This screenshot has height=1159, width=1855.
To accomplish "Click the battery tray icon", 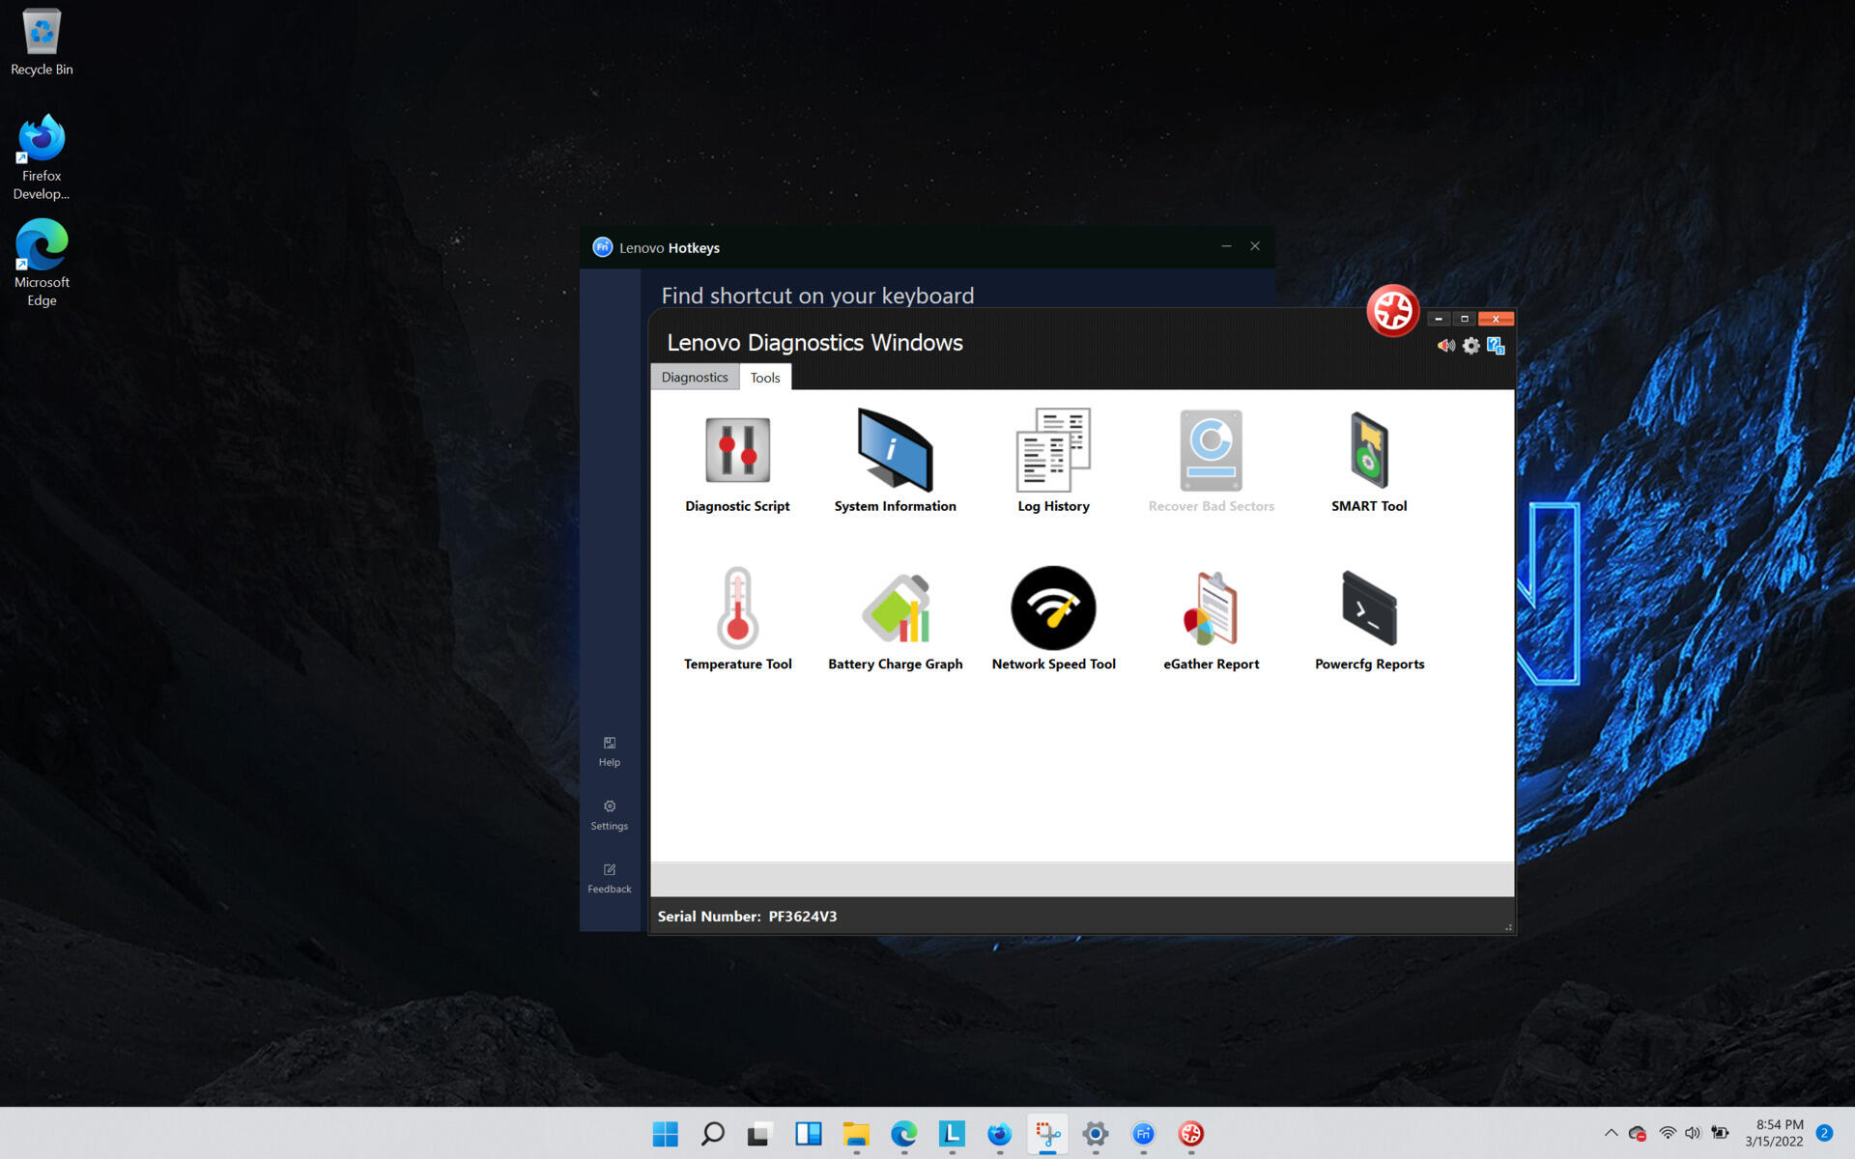I will click(x=1720, y=1133).
